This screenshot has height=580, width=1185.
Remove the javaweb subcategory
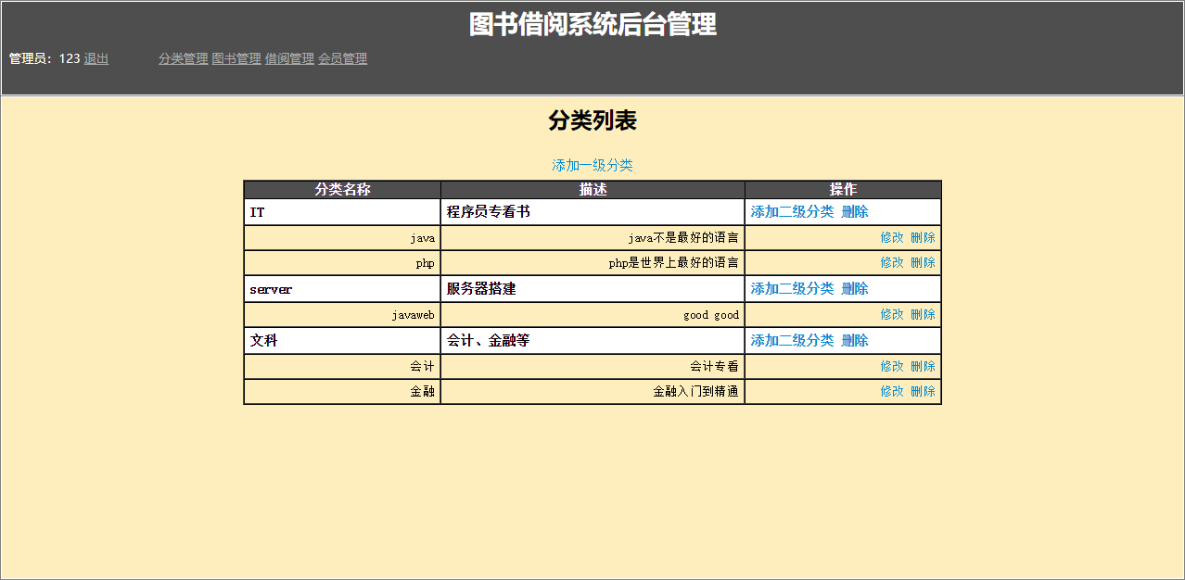[923, 315]
